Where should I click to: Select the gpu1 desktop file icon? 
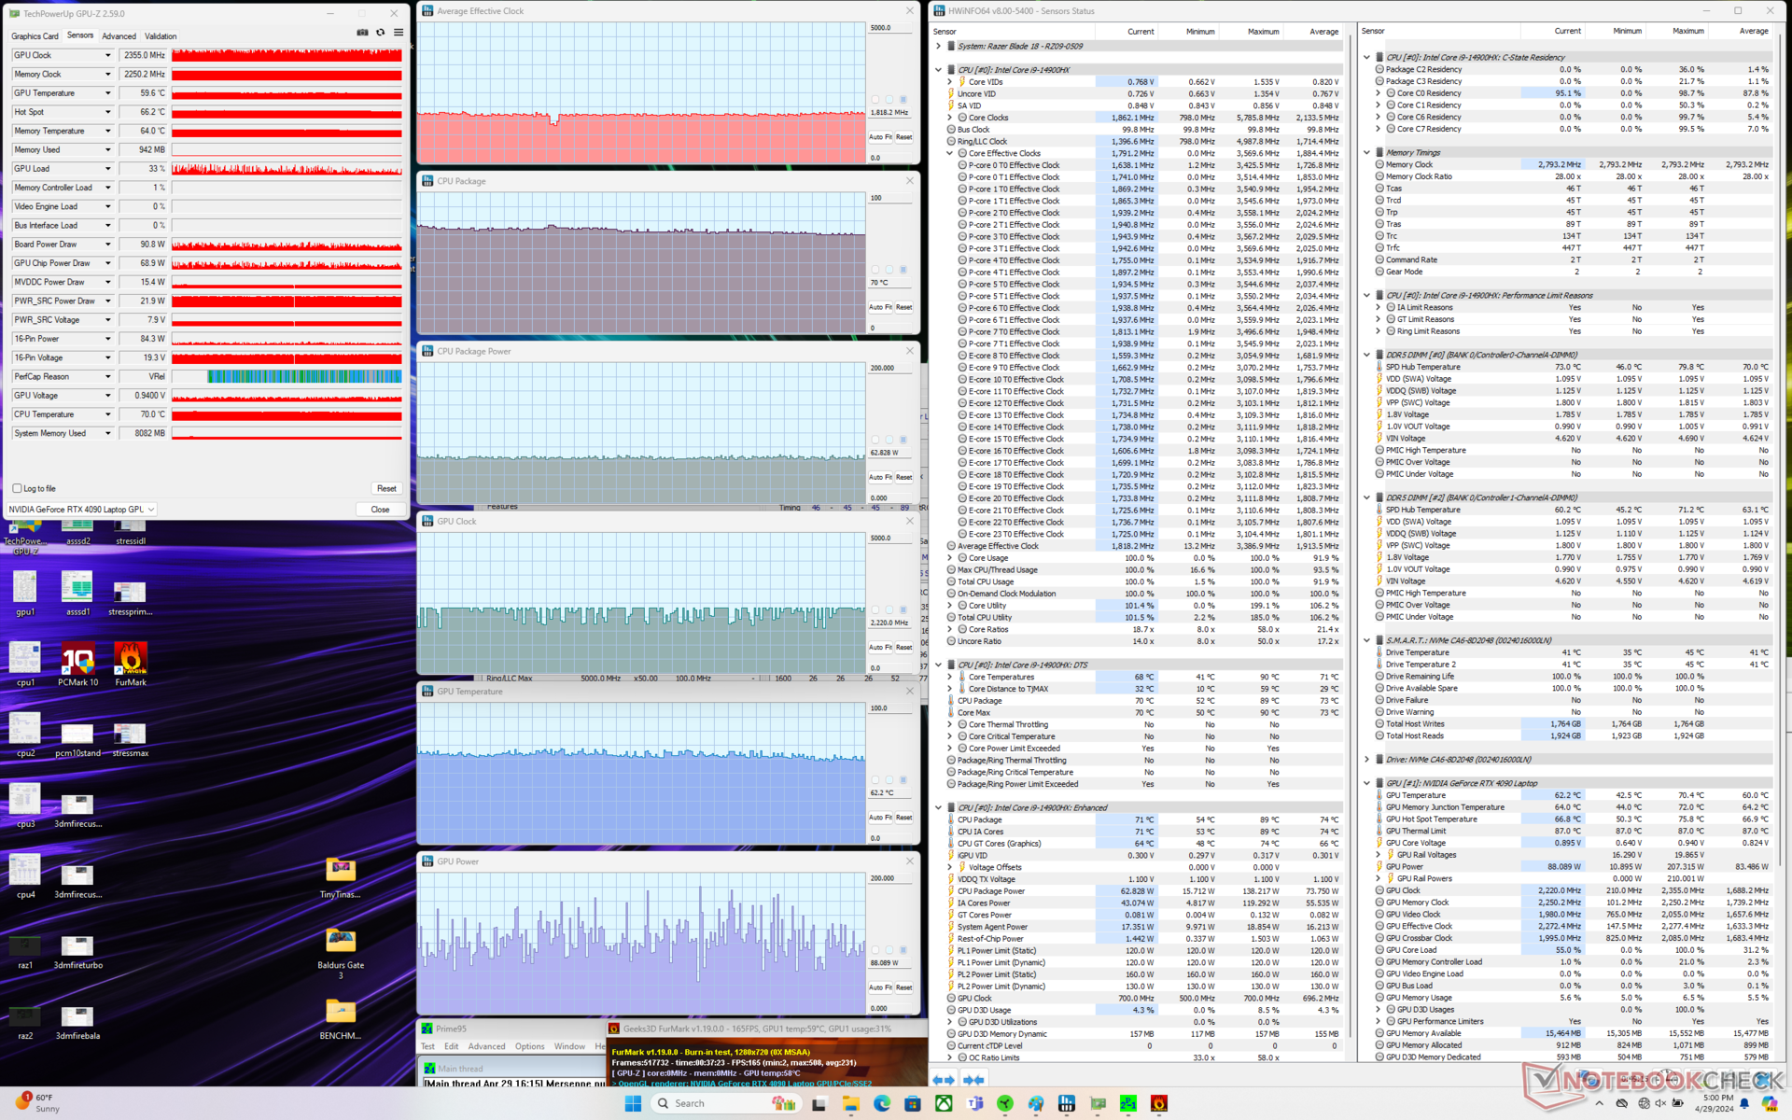pos(25,594)
